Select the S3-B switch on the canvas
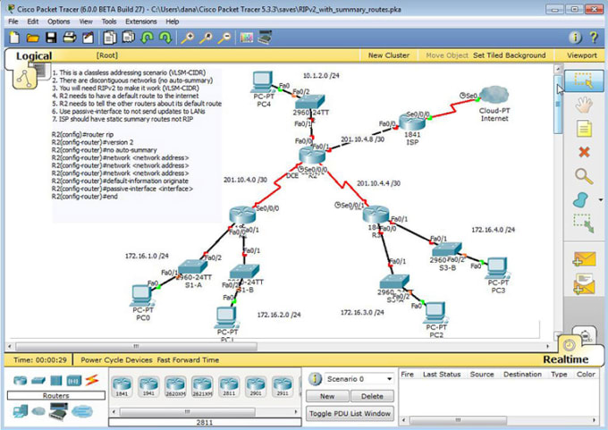Screen dimensions: 608x430 point(447,249)
